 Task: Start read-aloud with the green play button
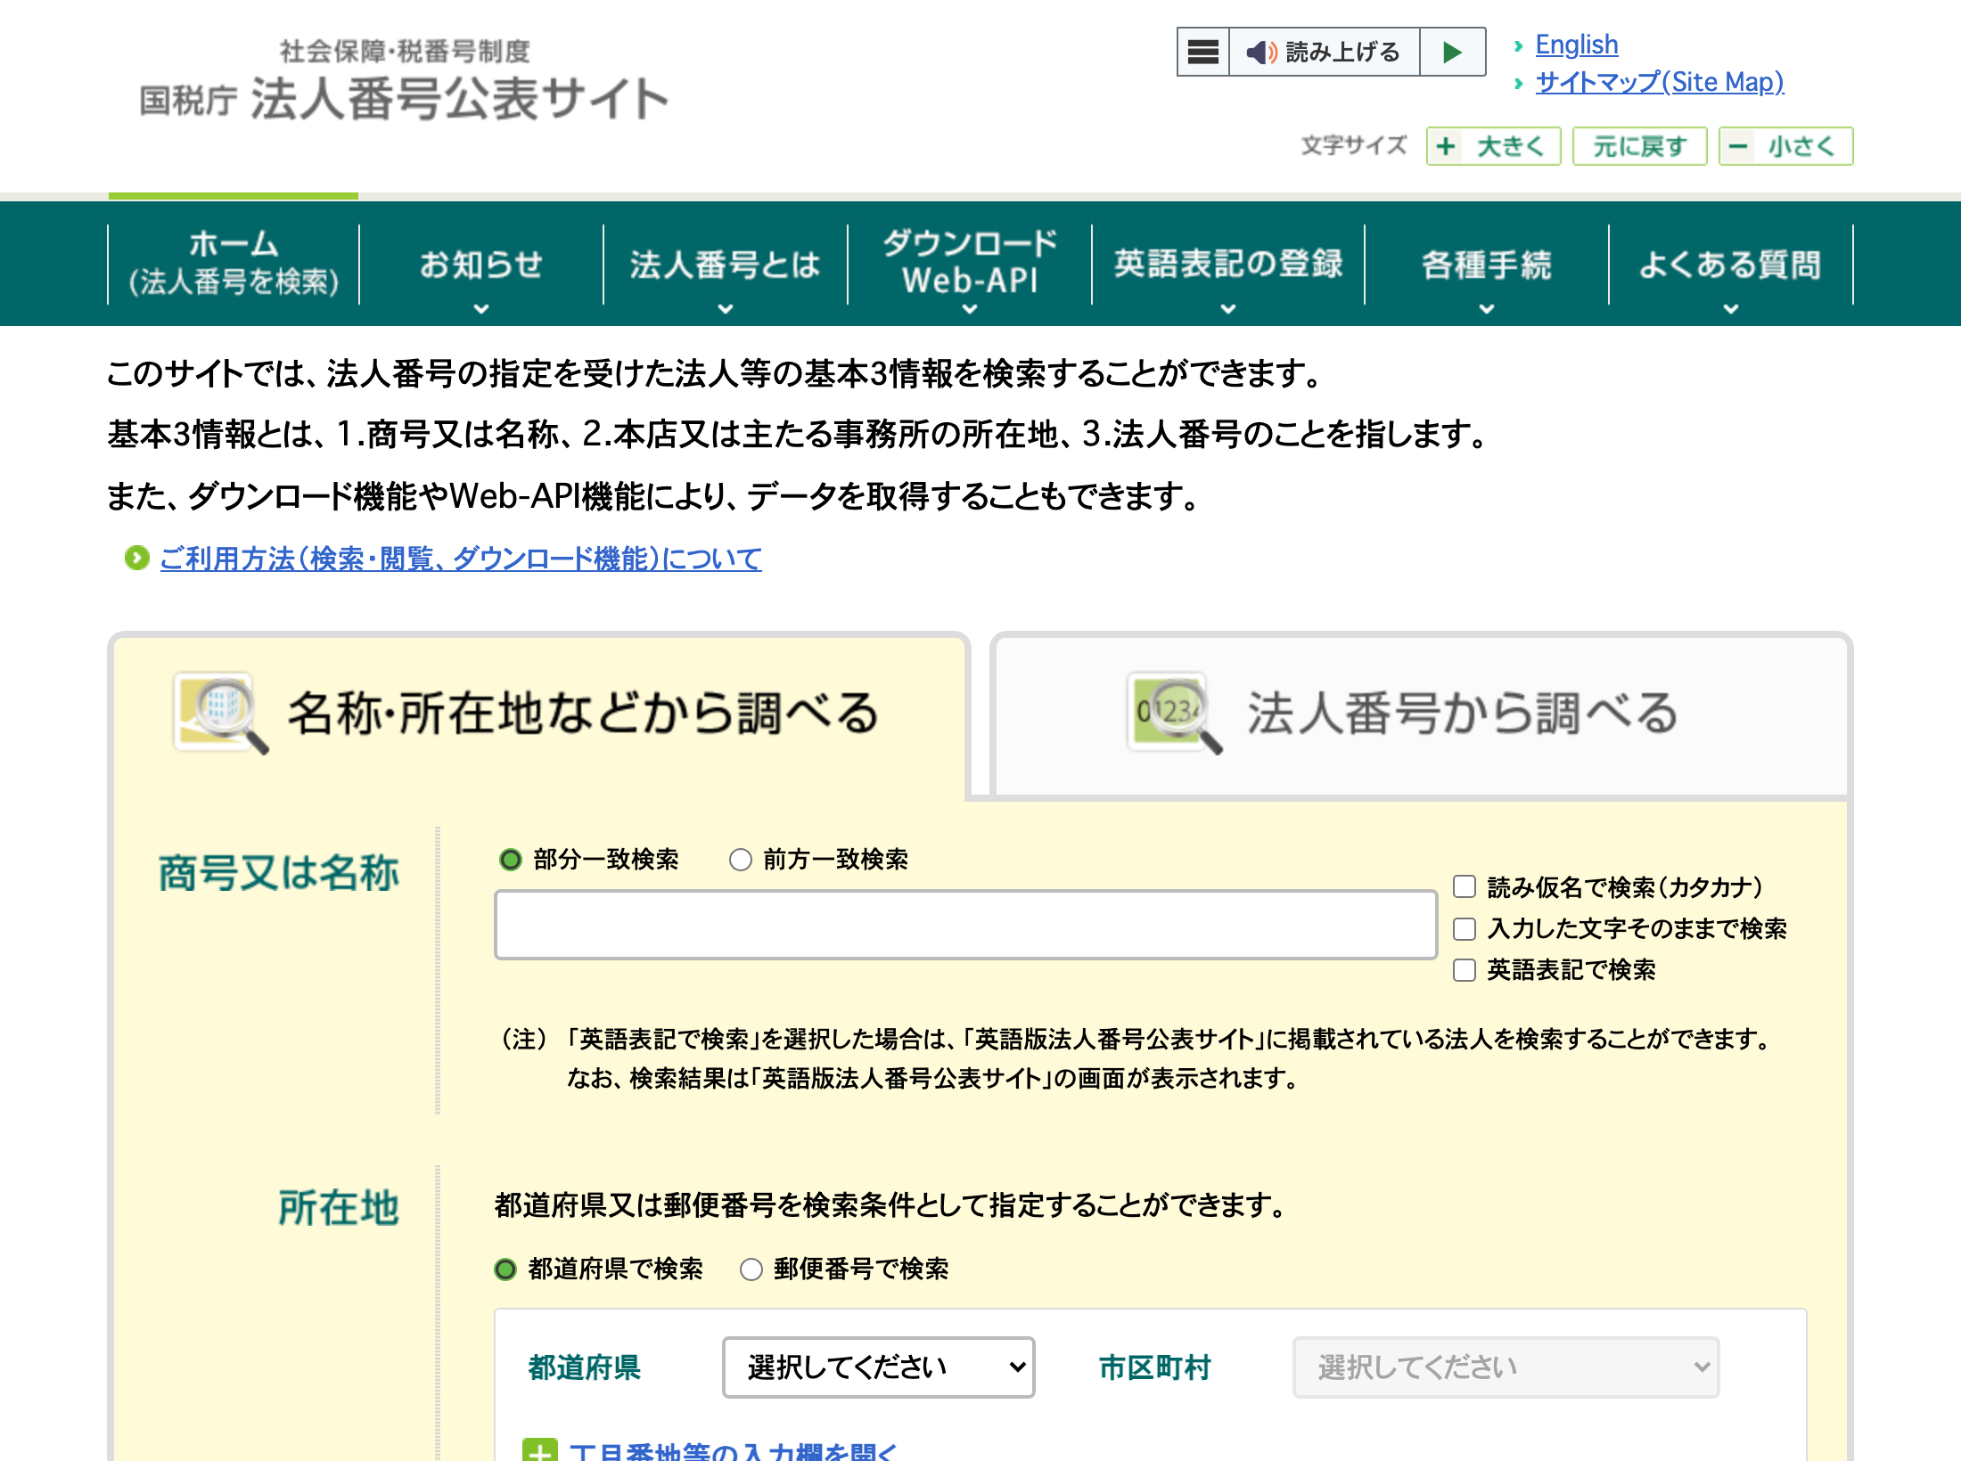click(x=1452, y=52)
